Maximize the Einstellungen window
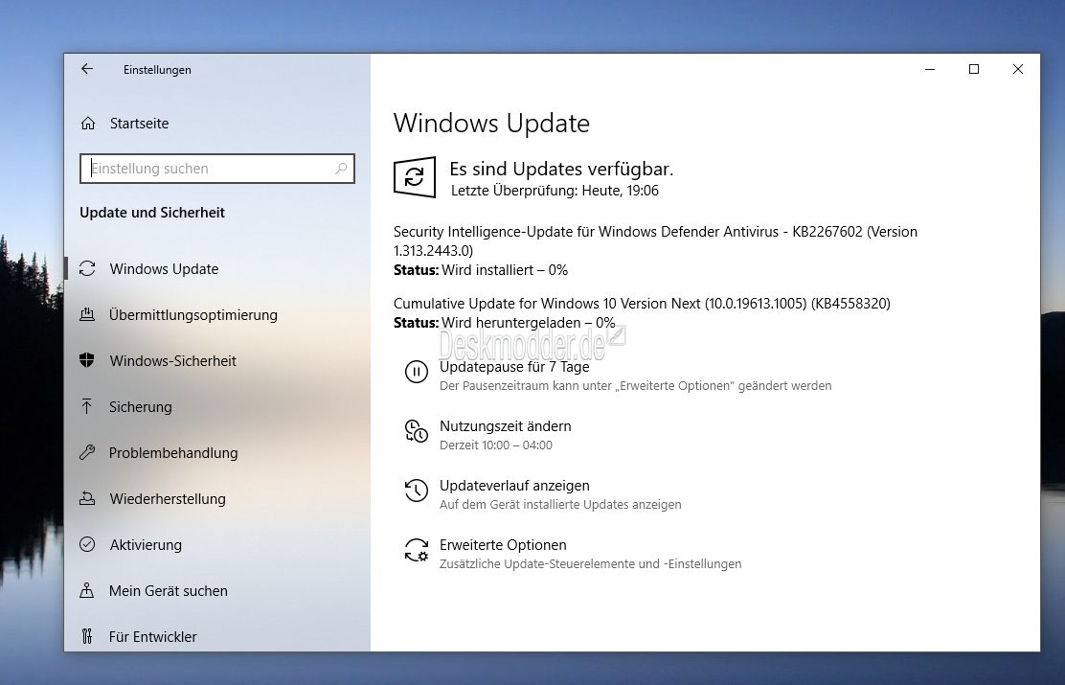 974,69
